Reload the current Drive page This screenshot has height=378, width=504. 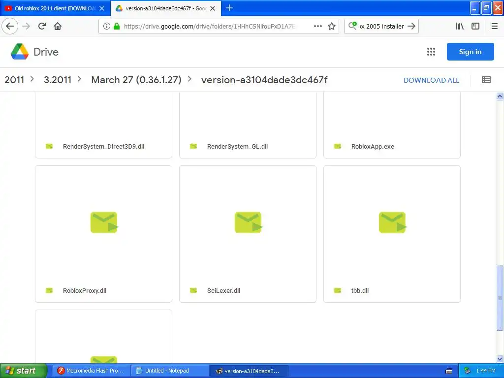click(42, 26)
